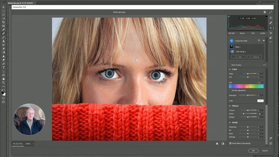The image size is (279, 157).
Task: Click the Clarity slider handle
Action: (x=244, y=114)
